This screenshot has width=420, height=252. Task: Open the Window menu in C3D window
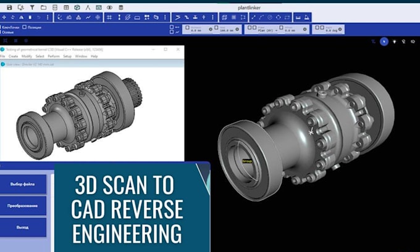(x=81, y=56)
